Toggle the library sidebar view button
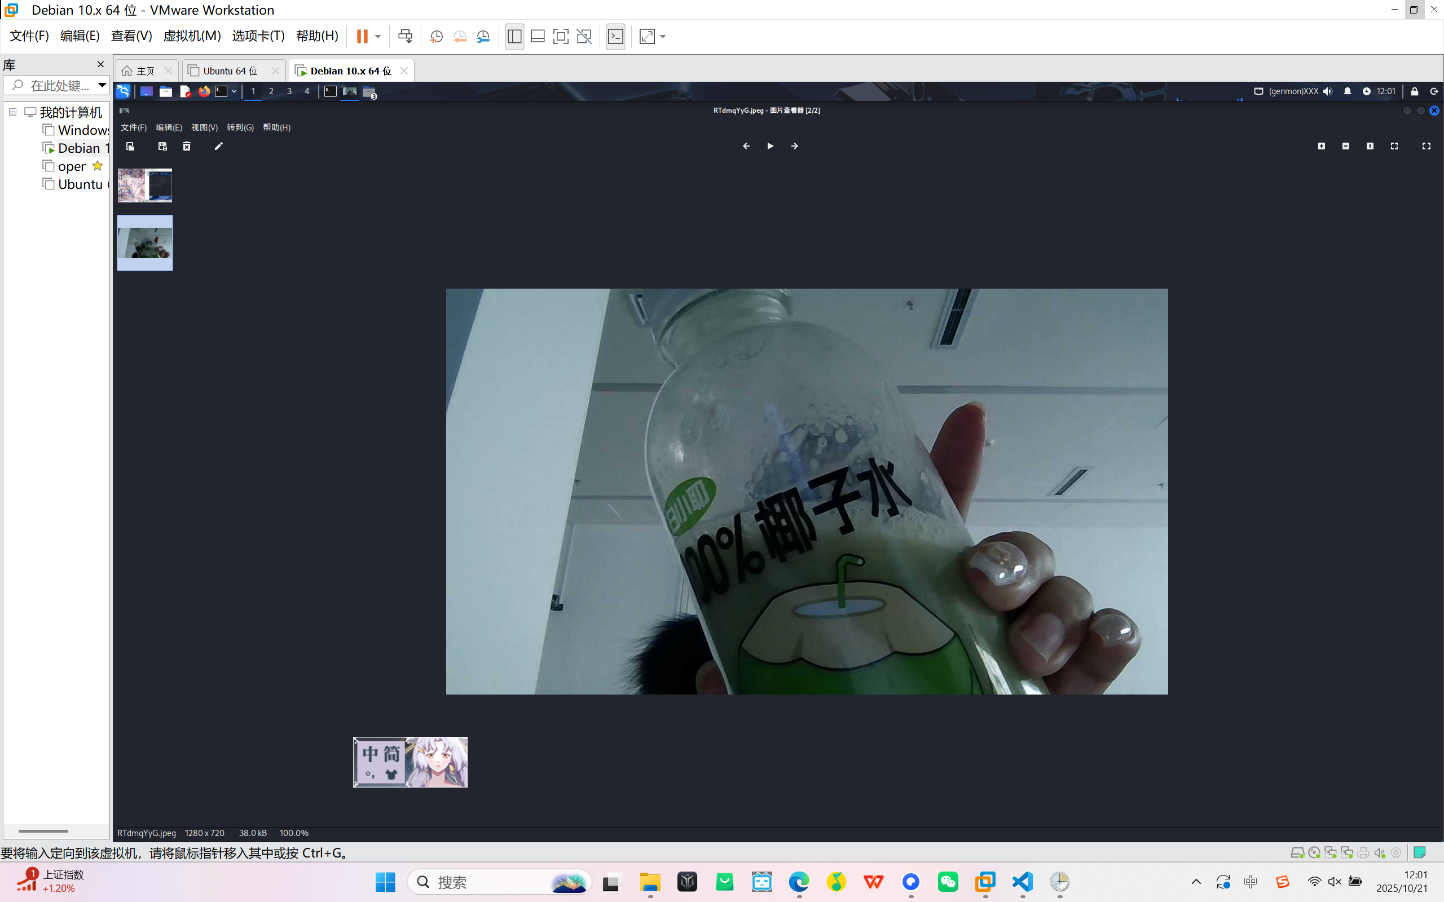Screen dimensions: 1444x902 pos(514,37)
